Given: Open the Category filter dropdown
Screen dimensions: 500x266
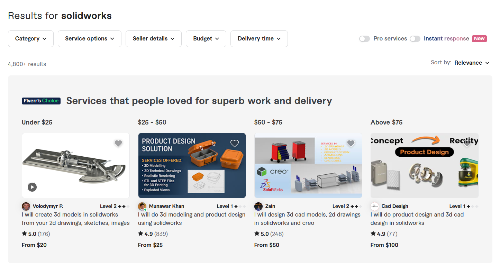Looking at the screenshot, I should (x=31, y=39).
